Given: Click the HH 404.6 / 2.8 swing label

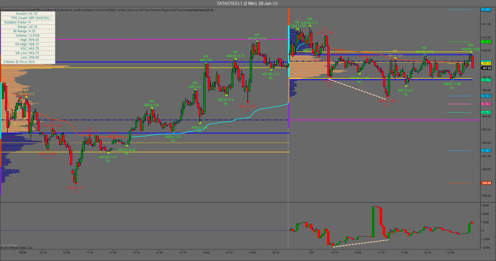Looking at the screenshot, I should coord(151,103).
